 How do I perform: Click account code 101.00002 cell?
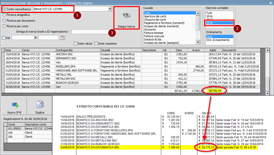(x=16, y=129)
